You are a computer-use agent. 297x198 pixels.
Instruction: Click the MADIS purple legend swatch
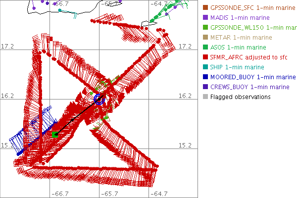point(205,17)
